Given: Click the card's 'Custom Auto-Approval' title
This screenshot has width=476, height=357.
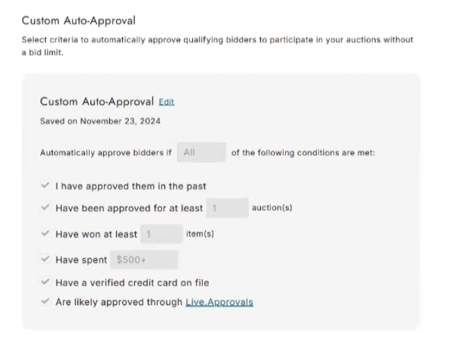Looking at the screenshot, I should tap(97, 102).
